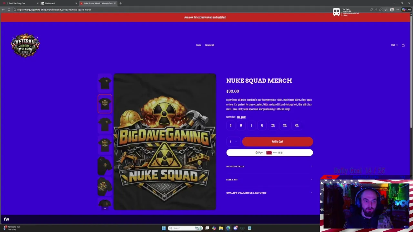Go to Home in site navigation
Viewport: 413px width, 232px height.
[x=199, y=45]
